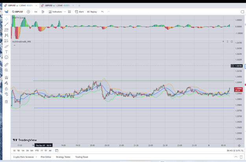The width and height of the screenshot is (246, 162).
Task: Open the emoji icons tool
Action: tap(6, 57)
